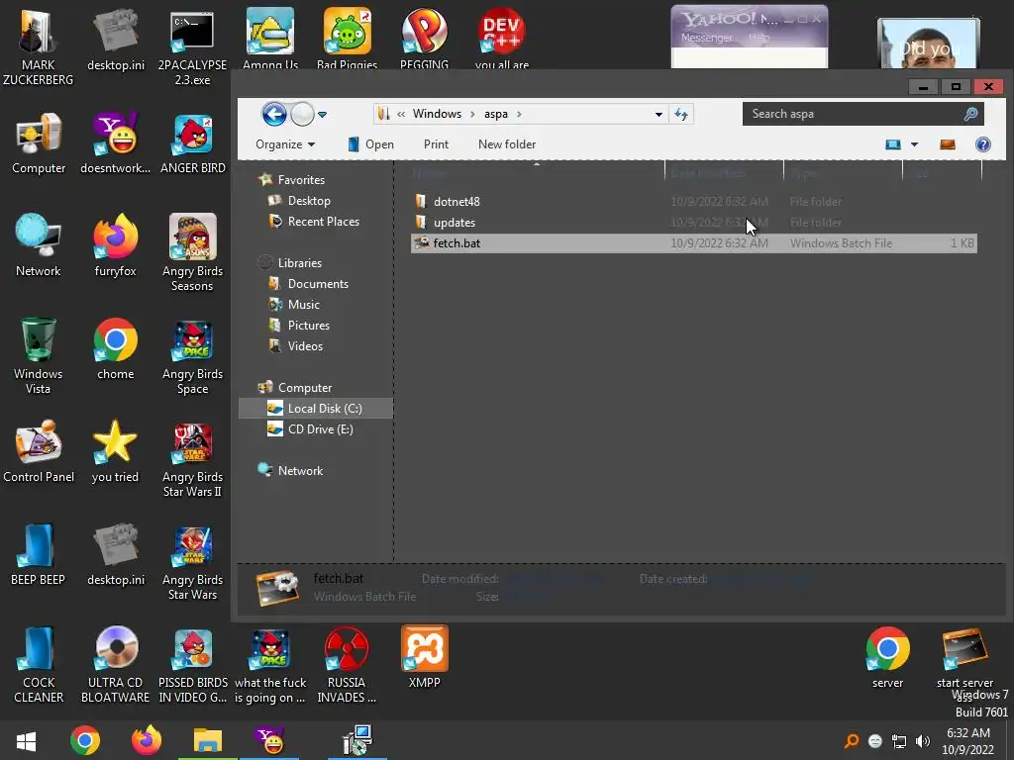The width and height of the screenshot is (1014, 760).
Task: Select COCK CLEANER desktop icon
Action: (x=39, y=664)
